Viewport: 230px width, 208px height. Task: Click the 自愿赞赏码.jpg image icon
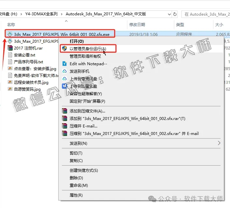coord(10,89)
